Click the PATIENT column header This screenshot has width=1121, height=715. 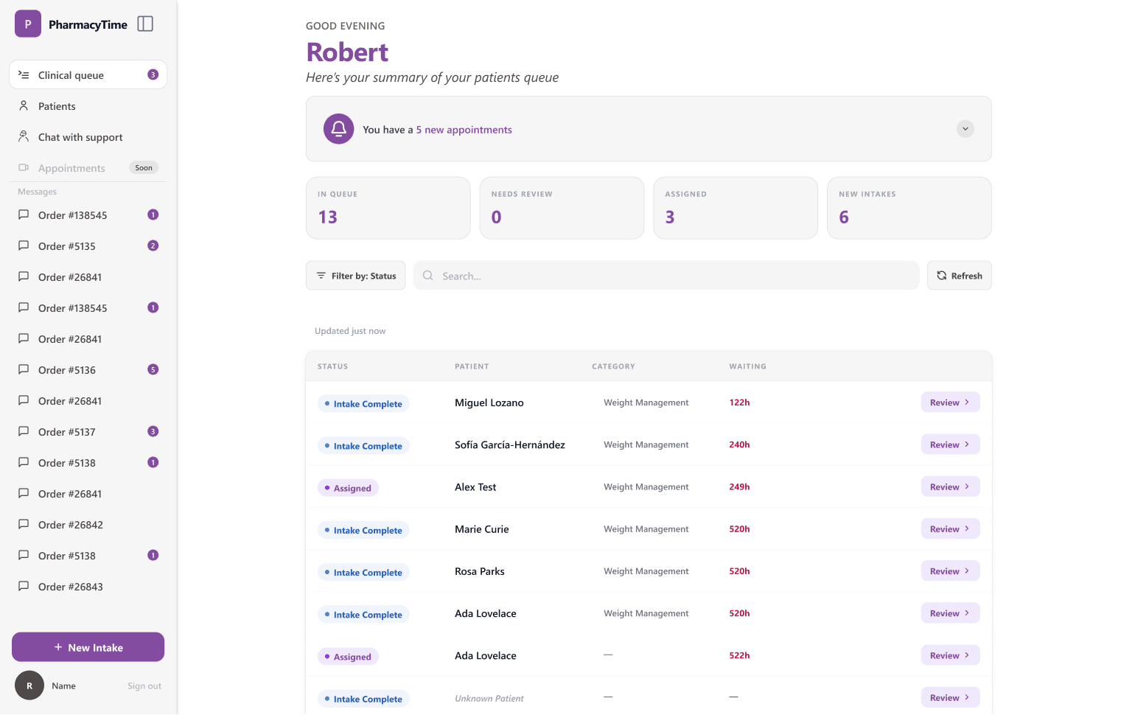click(x=472, y=366)
